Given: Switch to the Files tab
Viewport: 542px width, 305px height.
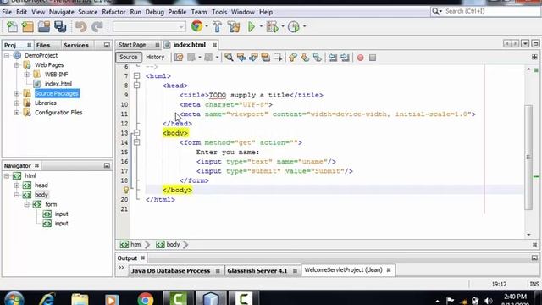Looking at the screenshot, I should 43,45.
